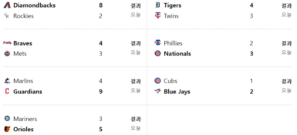Open the Diamondbacks team name link
The width and height of the screenshot is (297, 135).
coord(35,5)
